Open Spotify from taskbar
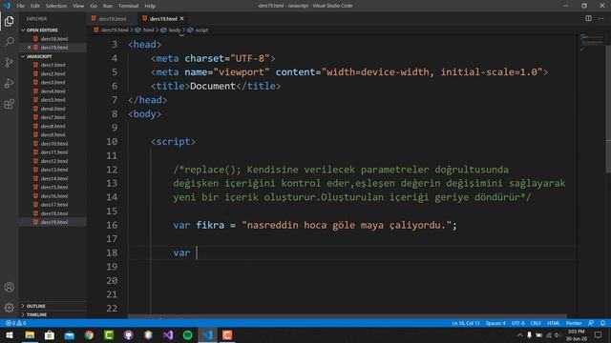611x343 pixels. [187, 335]
